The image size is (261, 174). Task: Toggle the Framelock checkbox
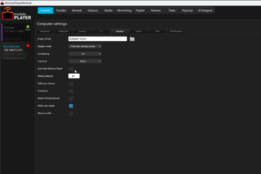pos(71,91)
